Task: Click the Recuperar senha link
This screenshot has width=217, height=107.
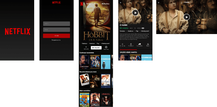Action: click(56, 40)
